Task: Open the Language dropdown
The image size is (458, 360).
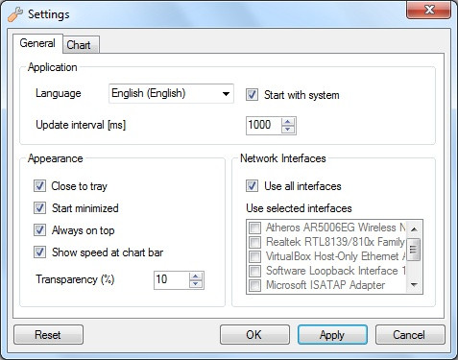Action: click(x=171, y=93)
